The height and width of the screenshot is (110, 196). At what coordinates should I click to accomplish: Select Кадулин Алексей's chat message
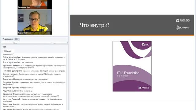click(17, 91)
